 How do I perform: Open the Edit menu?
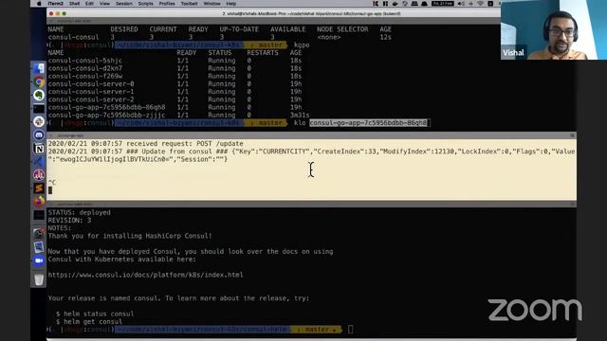[x=89, y=4]
